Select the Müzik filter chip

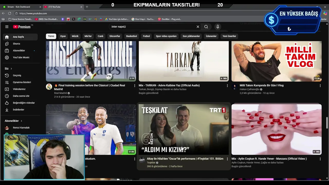(75, 36)
